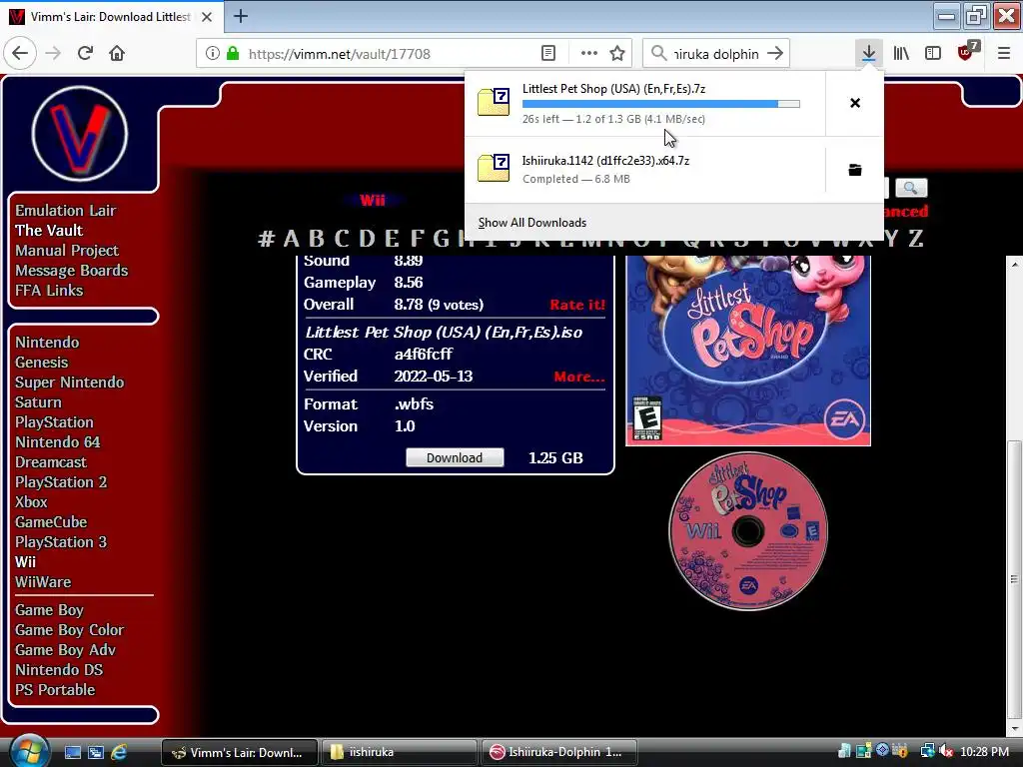Open the Library toolbar button
1023x767 pixels.
pyautogui.click(x=901, y=54)
